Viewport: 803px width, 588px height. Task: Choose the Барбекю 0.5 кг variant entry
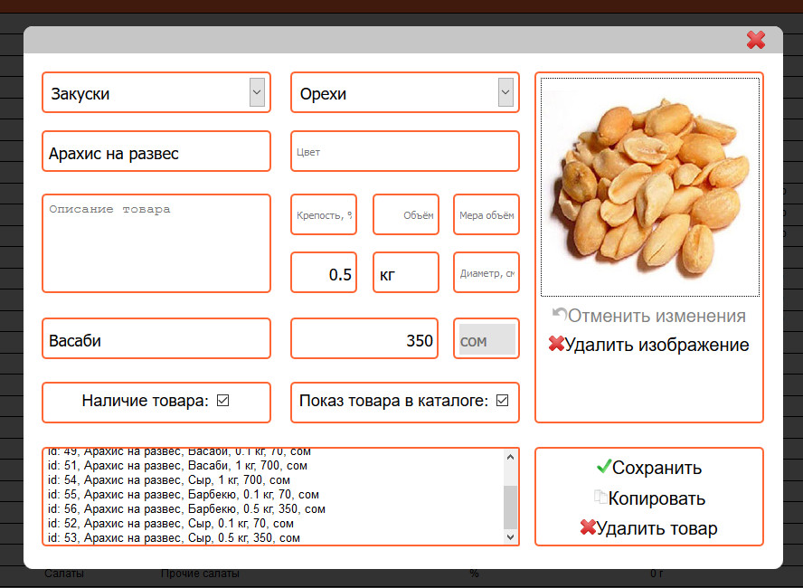(x=181, y=507)
